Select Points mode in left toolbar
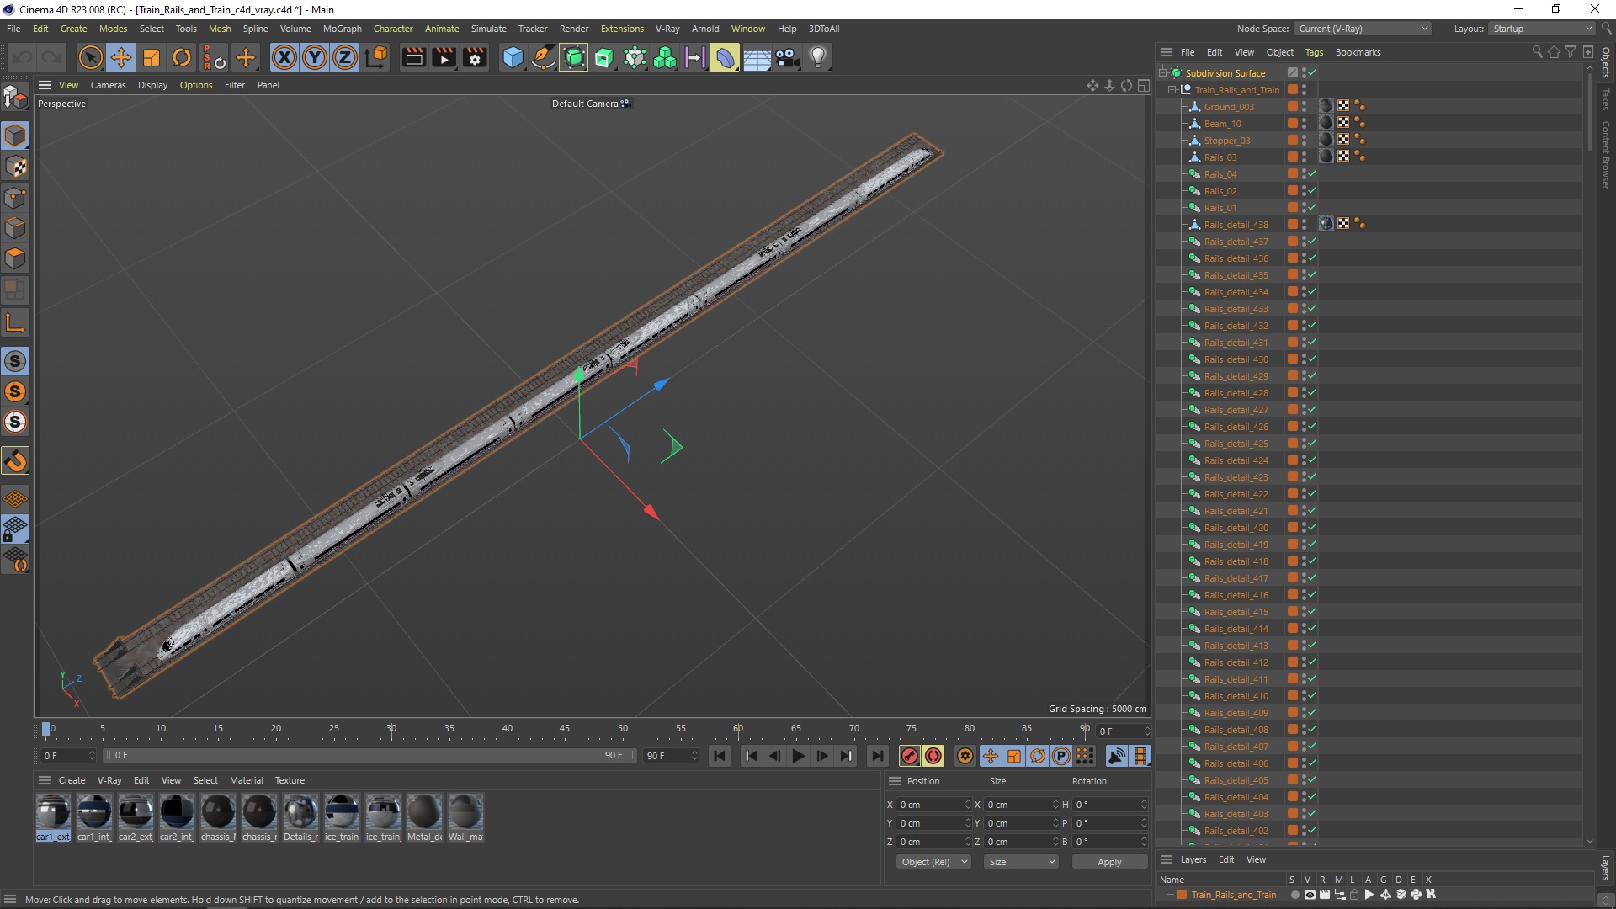 tap(15, 198)
